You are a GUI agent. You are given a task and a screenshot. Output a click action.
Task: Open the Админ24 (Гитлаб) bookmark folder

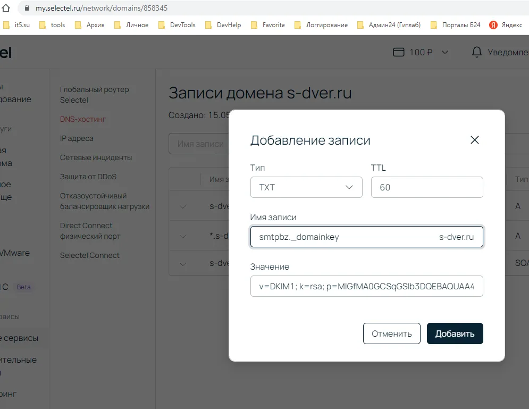(x=389, y=25)
